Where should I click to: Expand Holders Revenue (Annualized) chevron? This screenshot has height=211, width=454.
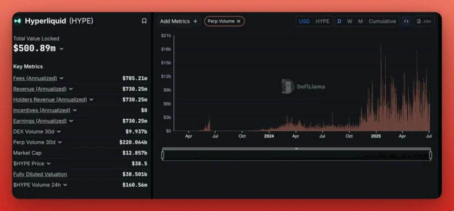click(x=91, y=99)
